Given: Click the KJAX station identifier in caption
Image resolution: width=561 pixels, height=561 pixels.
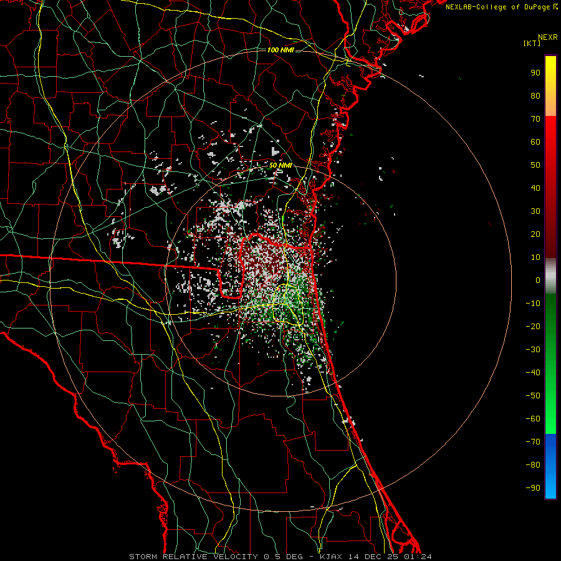Looking at the screenshot, I should tap(331, 557).
